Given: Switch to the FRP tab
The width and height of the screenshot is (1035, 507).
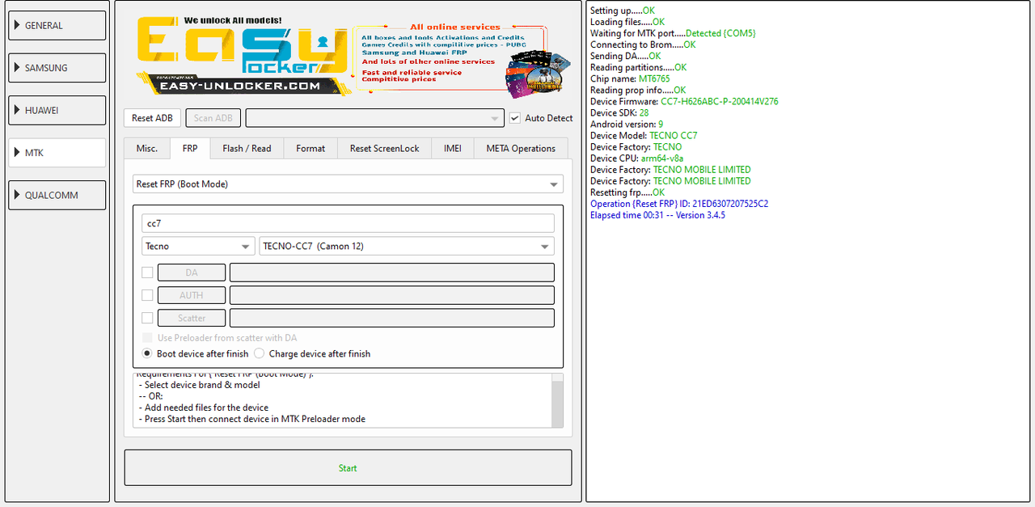Looking at the screenshot, I should tap(190, 148).
